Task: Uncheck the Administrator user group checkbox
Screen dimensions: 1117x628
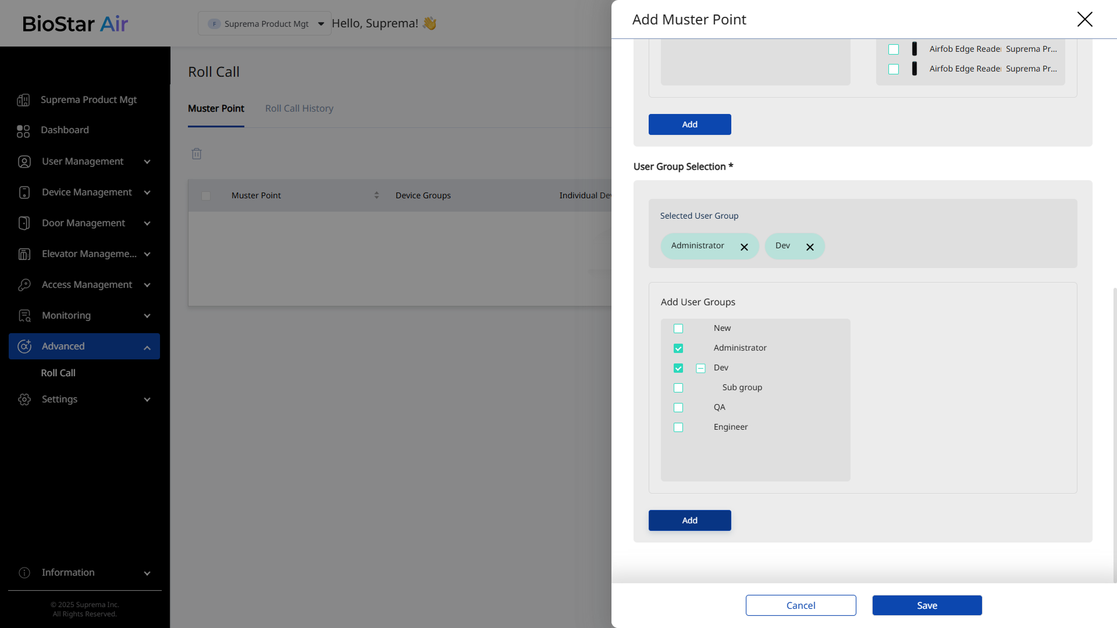Action: (x=678, y=348)
